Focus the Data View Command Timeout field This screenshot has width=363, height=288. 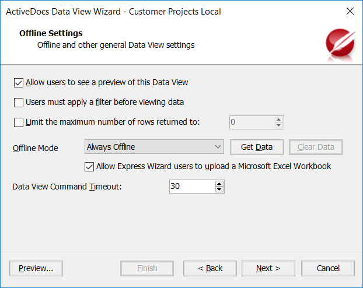click(x=192, y=187)
